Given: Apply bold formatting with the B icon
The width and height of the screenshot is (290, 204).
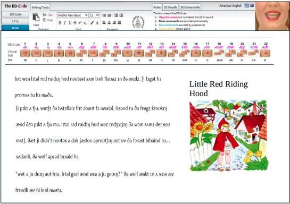Looking at the screenshot, I should coord(60,23).
